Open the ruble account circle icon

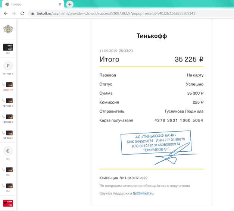[x=8, y=66]
